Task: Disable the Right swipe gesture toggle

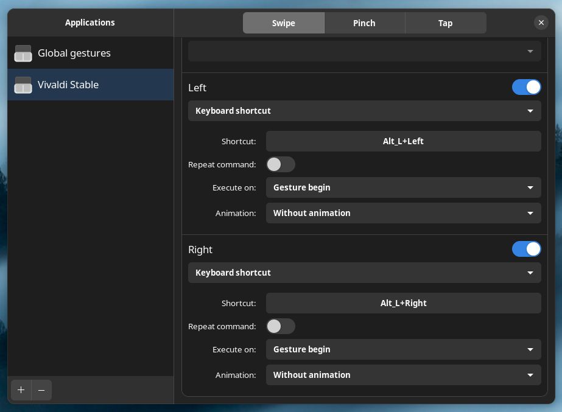Action: tap(526, 249)
